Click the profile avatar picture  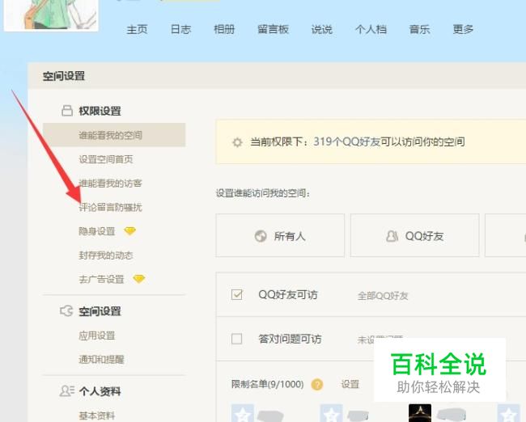point(51,15)
